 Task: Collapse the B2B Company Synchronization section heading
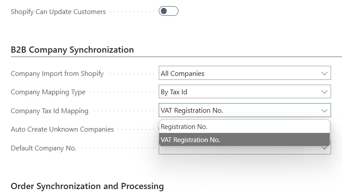tap(72, 50)
